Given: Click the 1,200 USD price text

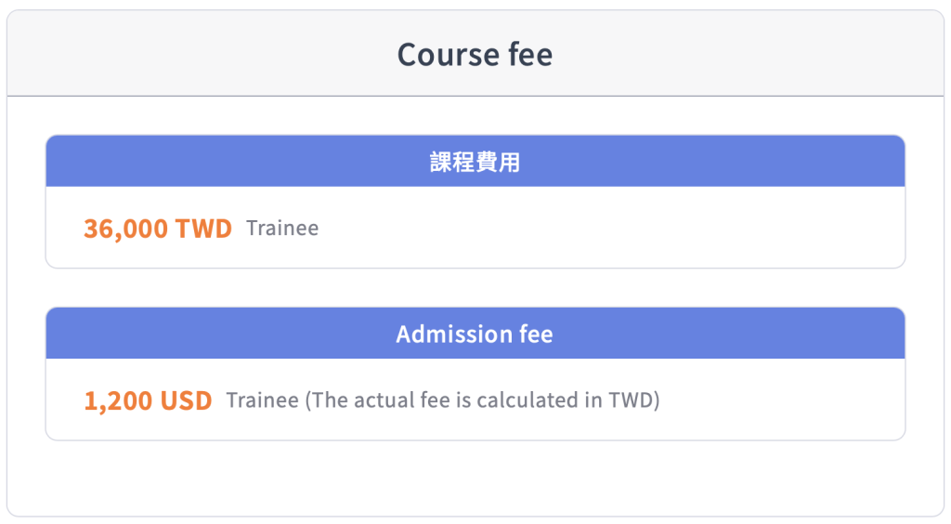Looking at the screenshot, I should coord(148,400).
